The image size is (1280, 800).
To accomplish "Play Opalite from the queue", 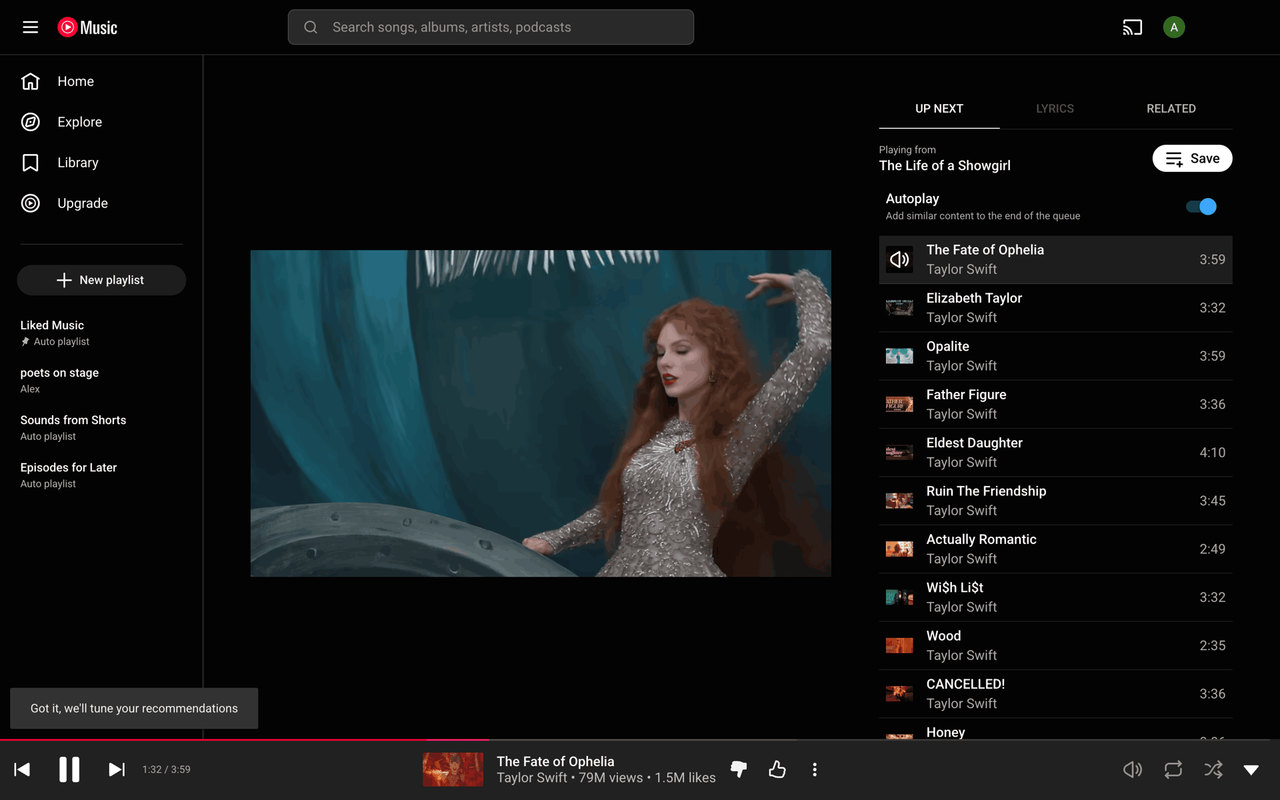I will tap(1055, 356).
